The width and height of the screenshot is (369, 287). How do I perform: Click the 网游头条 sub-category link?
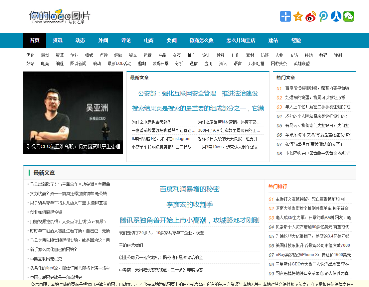(279, 64)
